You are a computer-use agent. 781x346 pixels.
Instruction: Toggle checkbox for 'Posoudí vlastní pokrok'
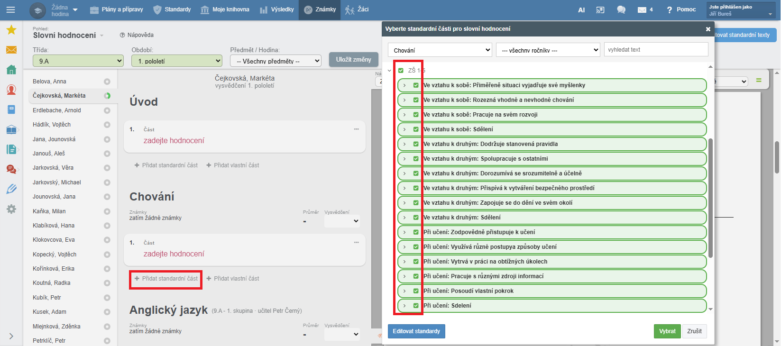coord(416,291)
